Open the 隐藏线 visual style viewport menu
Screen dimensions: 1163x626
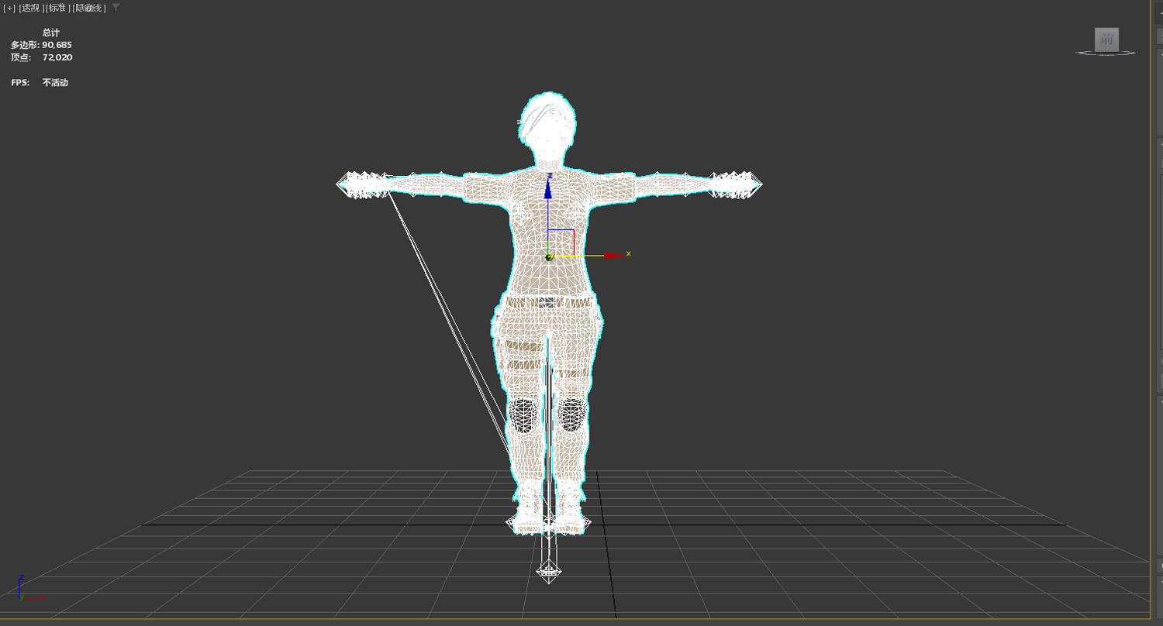[88, 8]
